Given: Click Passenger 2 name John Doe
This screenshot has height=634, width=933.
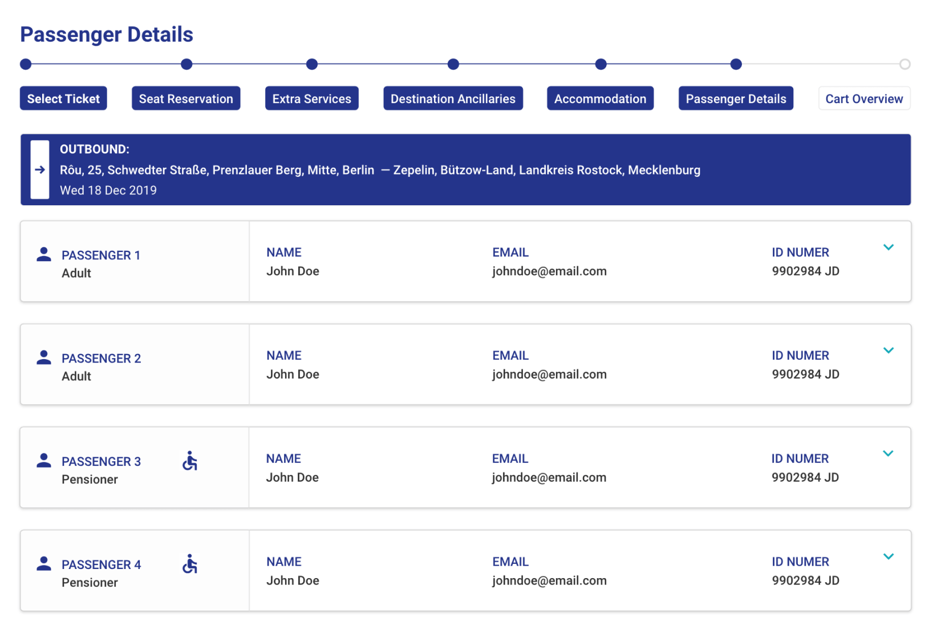Looking at the screenshot, I should point(293,375).
